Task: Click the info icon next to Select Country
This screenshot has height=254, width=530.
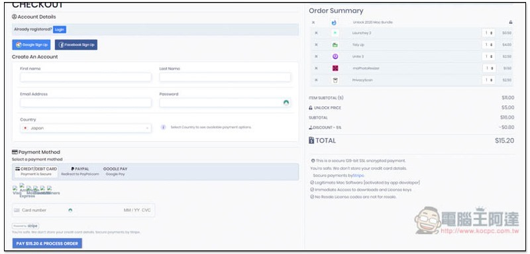Action: pos(163,127)
